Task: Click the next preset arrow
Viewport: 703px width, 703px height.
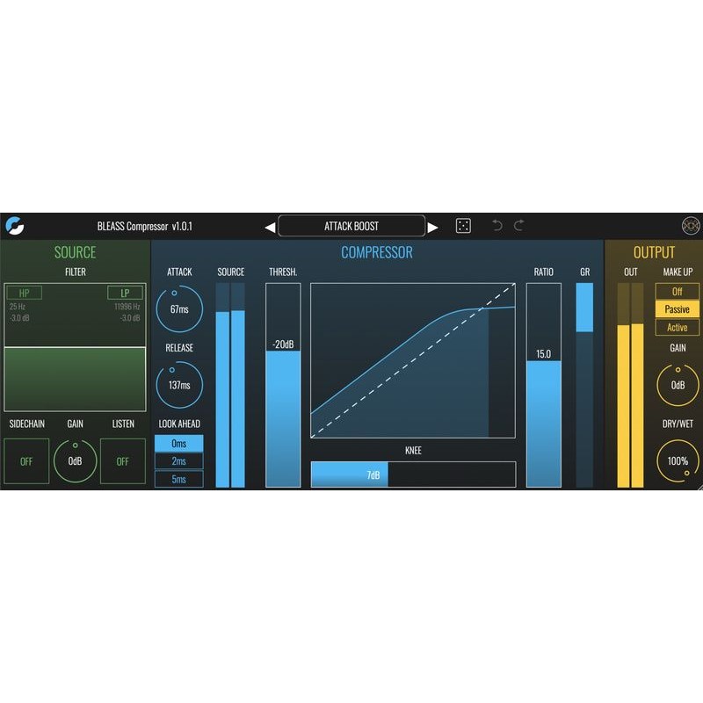Action: (x=434, y=225)
